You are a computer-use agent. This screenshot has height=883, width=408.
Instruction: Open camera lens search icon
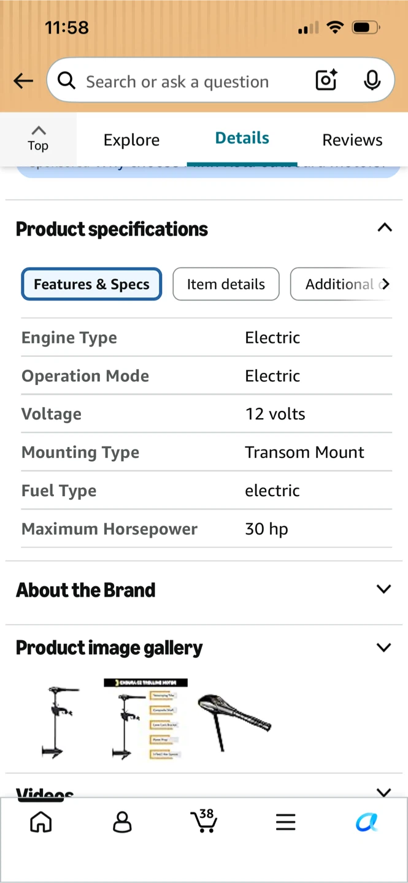[326, 80]
